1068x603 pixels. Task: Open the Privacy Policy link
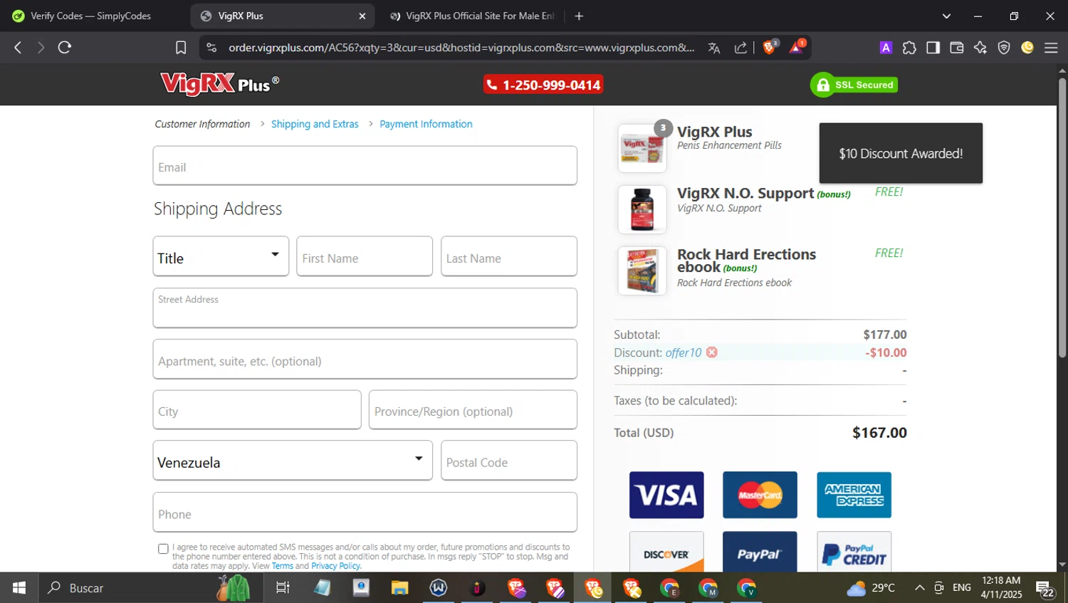[x=336, y=566]
